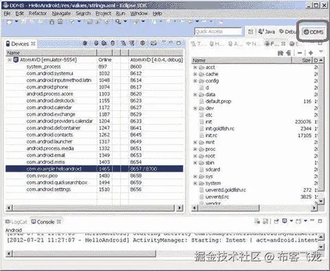330x271 pixels.
Task: Click the new folder plus icon
Action: (311, 53)
